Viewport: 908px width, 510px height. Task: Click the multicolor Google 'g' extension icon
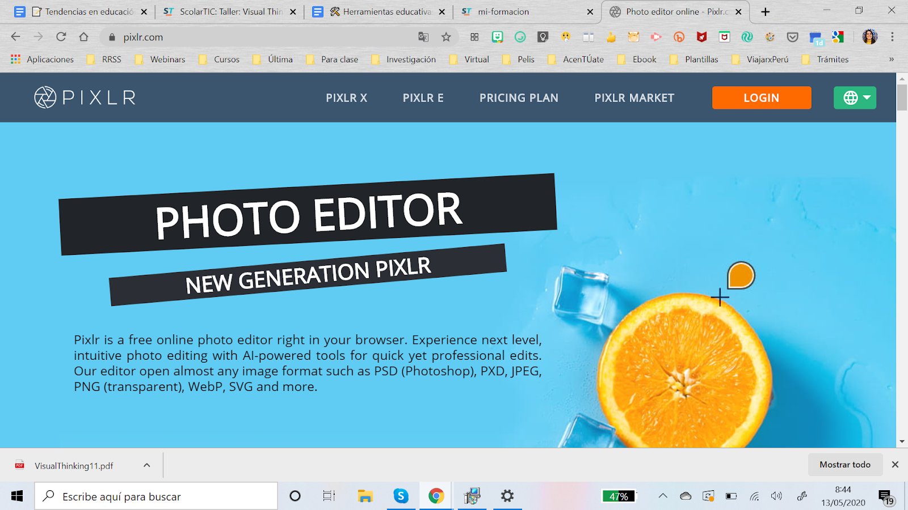(x=838, y=37)
